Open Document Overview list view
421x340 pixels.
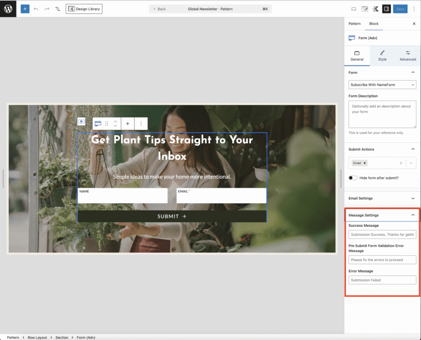[58, 9]
